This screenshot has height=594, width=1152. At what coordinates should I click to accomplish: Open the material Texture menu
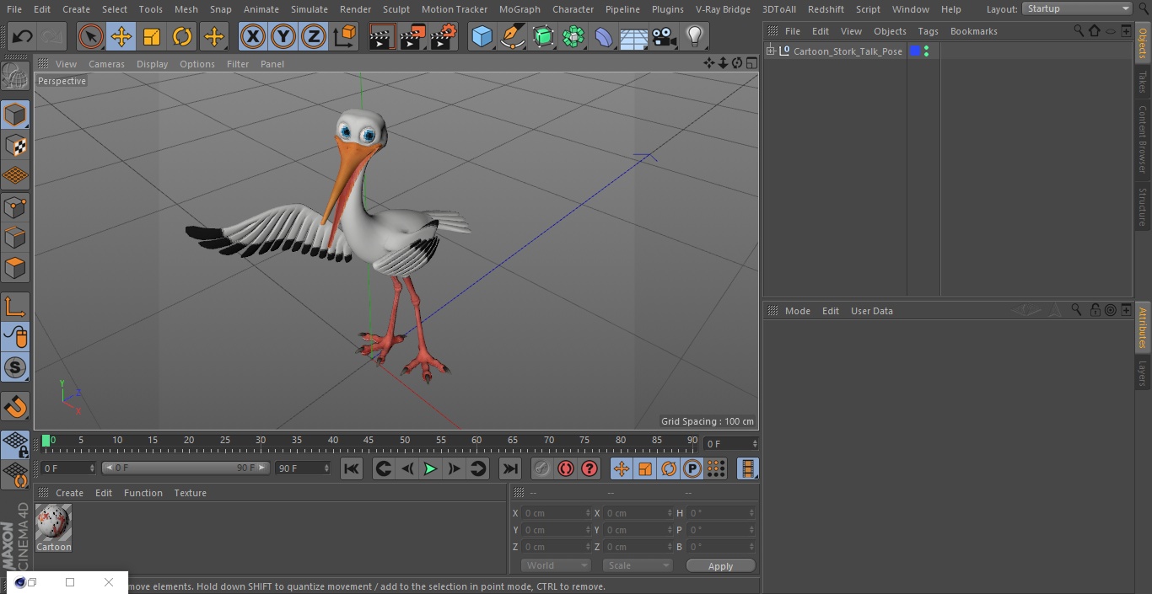point(190,493)
